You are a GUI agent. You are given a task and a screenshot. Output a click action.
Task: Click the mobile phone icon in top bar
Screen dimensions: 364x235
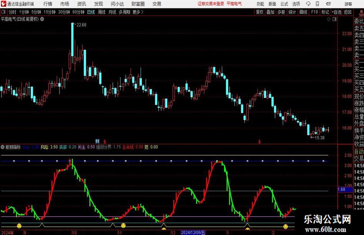click(x=317, y=4)
